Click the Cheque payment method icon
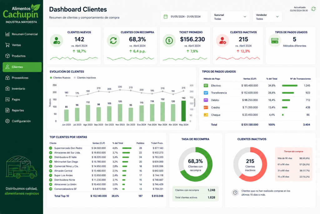 (x=206, y=115)
